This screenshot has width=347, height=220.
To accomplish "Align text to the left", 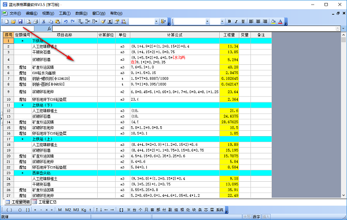I will pyautogui.click(x=251, y=21).
